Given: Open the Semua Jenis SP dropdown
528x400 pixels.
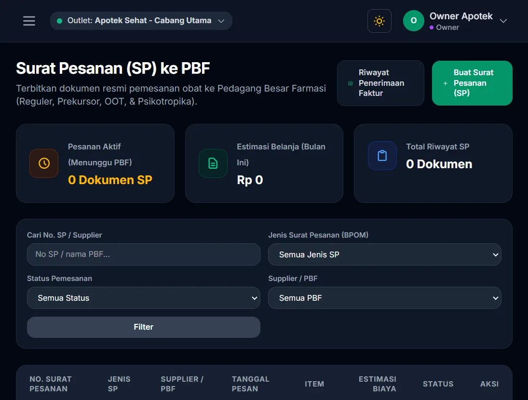Looking at the screenshot, I should pos(385,254).
